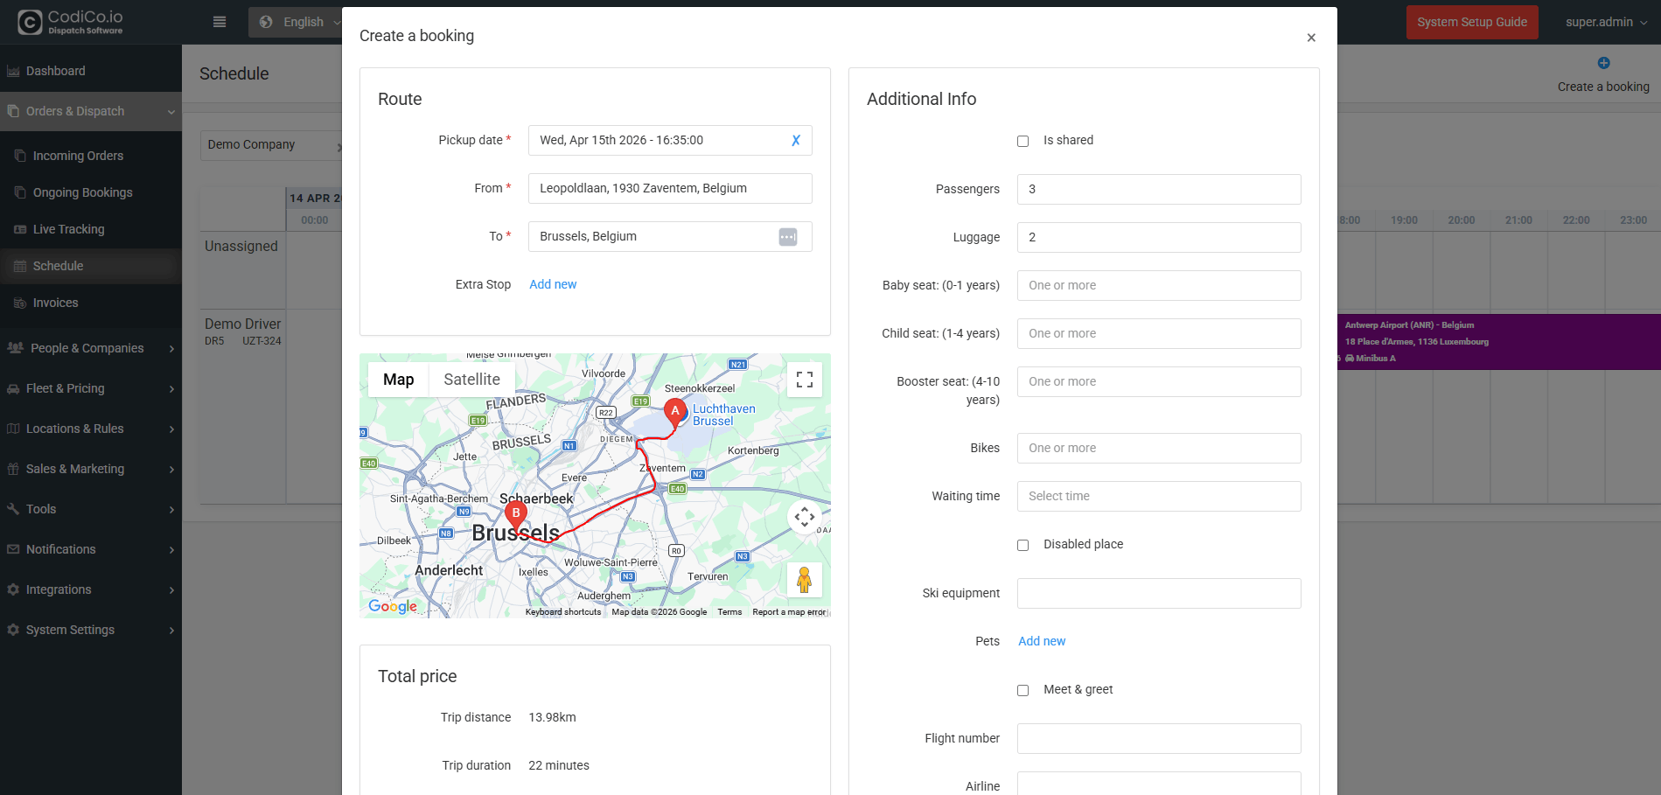
Task: Click map marker A at the airport
Action: [674, 411]
